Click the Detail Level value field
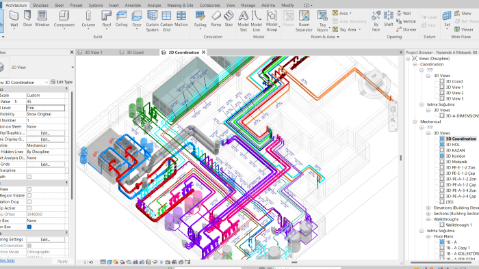The height and width of the screenshot is (269, 479). coord(46,108)
